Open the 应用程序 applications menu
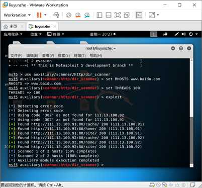Image resolution: width=202 pixels, height=188 pixels. tap(13, 34)
